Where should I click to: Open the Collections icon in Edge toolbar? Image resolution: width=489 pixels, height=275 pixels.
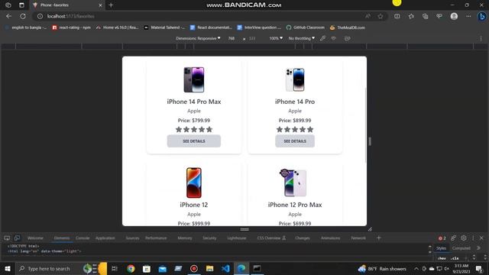425,16
